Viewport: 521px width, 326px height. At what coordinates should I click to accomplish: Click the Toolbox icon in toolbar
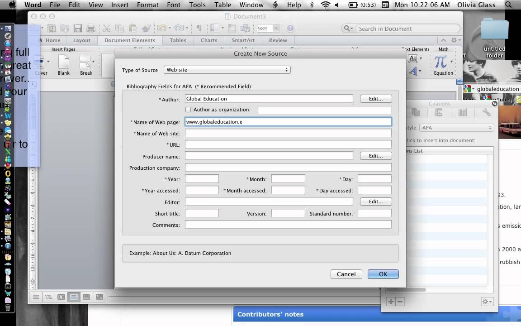(232, 28)
